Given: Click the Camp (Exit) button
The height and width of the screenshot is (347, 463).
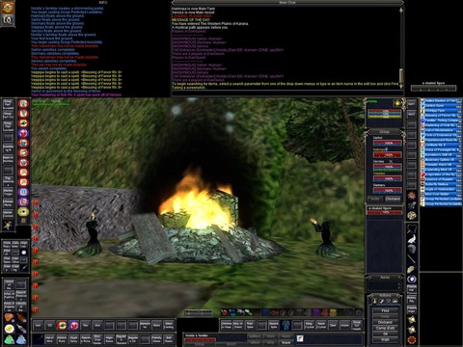Looking at the screenshot, I should [x=385, y=328].
